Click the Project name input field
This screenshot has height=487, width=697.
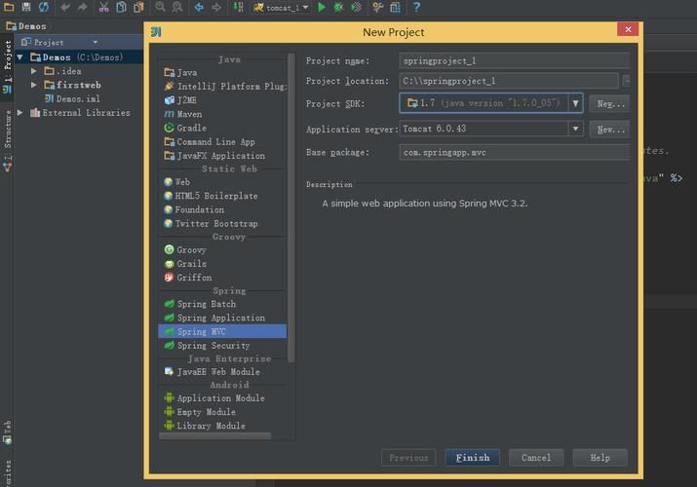pos(515,60)
